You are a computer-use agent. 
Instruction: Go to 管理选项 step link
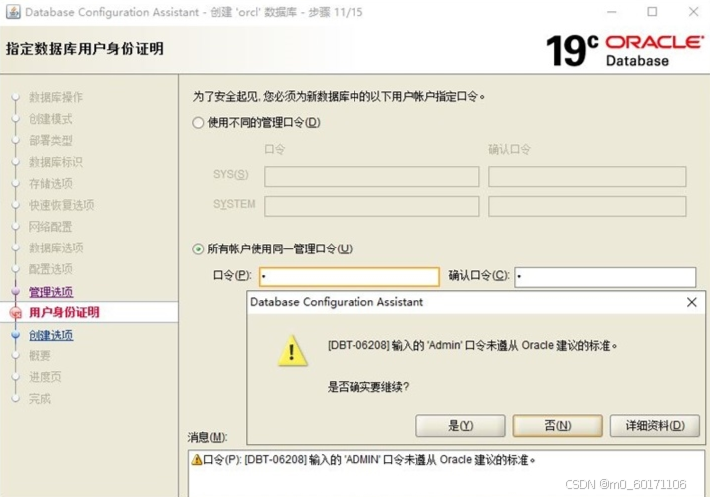(x=51, y=292)
